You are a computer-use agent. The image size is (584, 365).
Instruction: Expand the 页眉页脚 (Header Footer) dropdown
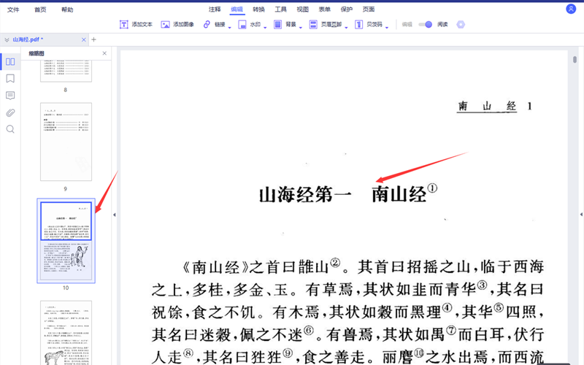pyautogui.click(x=346, y=26)
